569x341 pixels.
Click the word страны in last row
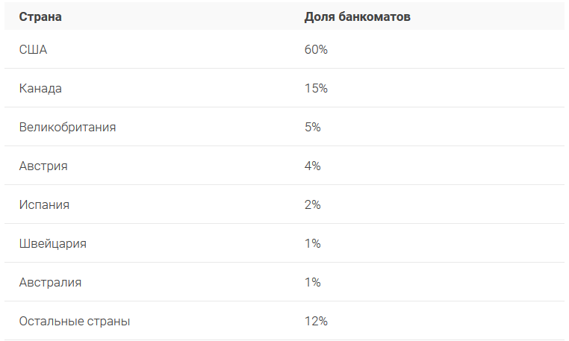click(x=108, y=321)
